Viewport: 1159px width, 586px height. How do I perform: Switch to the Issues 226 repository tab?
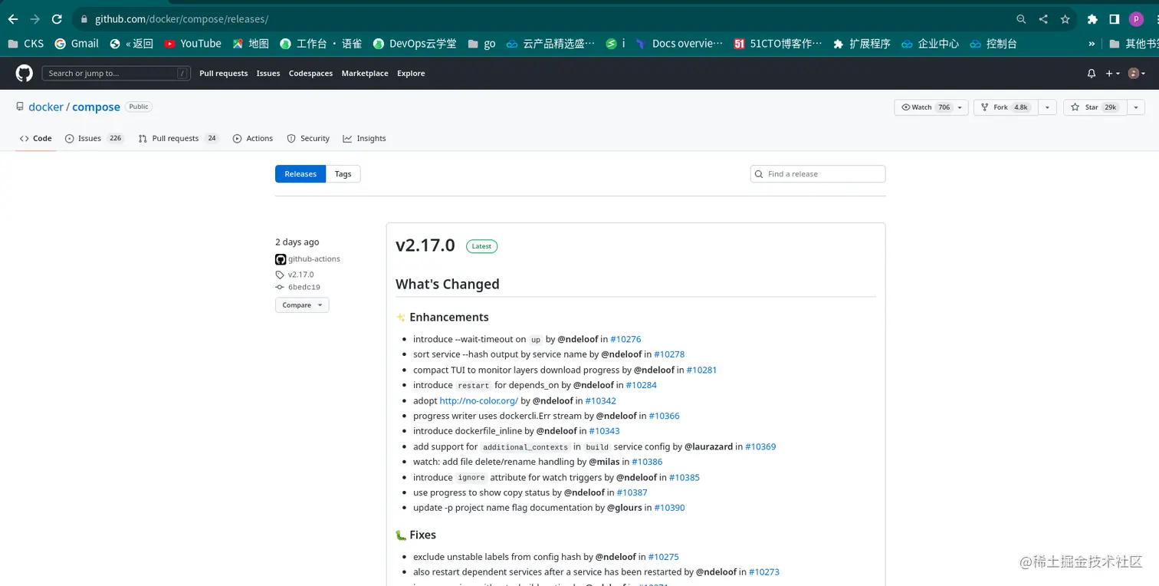[x=94, y=139]
